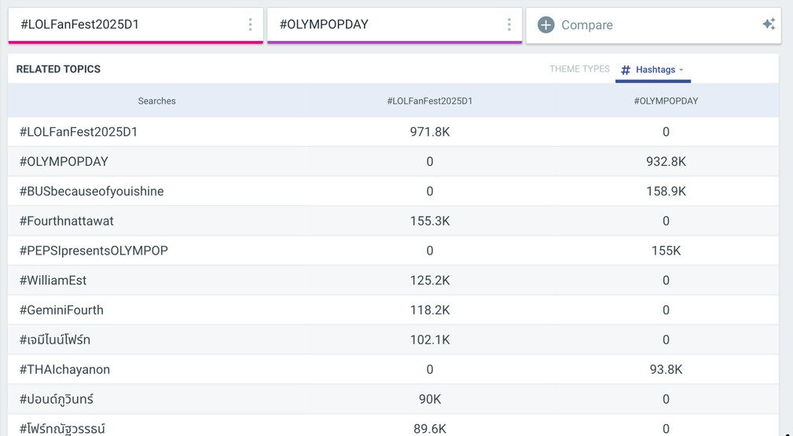Screen dimensions: 793x436
Task: Select the #THAIchayanon row label
Action: (x=64, y=370)
